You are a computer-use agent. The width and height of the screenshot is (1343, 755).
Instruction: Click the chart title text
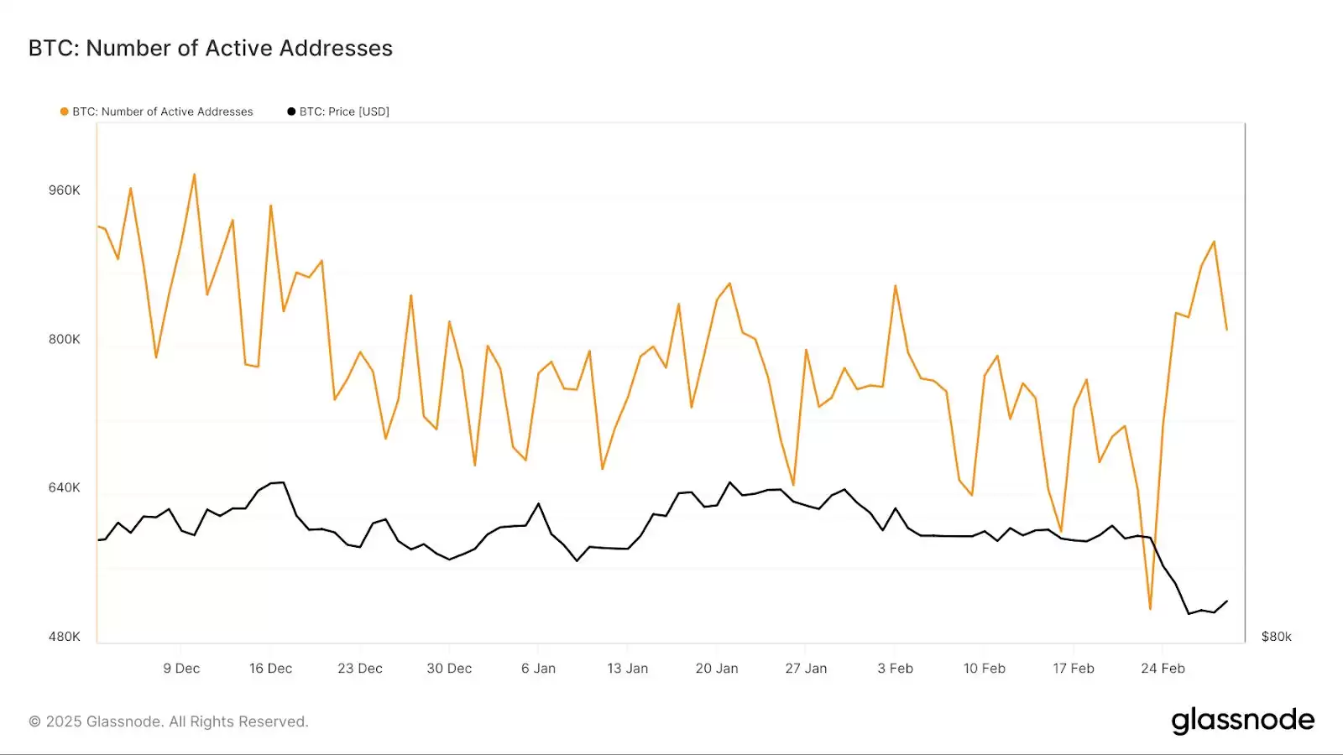211,49
